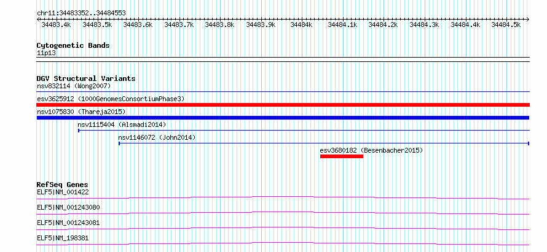Click the 34484.3k ruler tick label
Image resolution: width=547 pixels, height=252 pixels.
(424, 25)
